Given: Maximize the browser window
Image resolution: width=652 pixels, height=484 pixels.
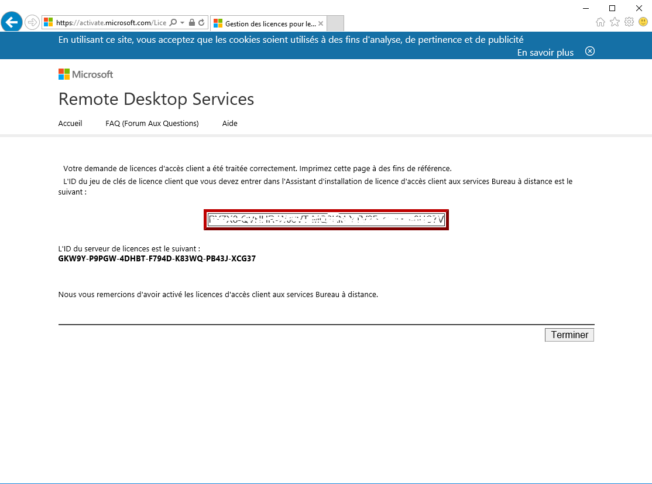Looking at the screenshot, I should click(612, 8).
